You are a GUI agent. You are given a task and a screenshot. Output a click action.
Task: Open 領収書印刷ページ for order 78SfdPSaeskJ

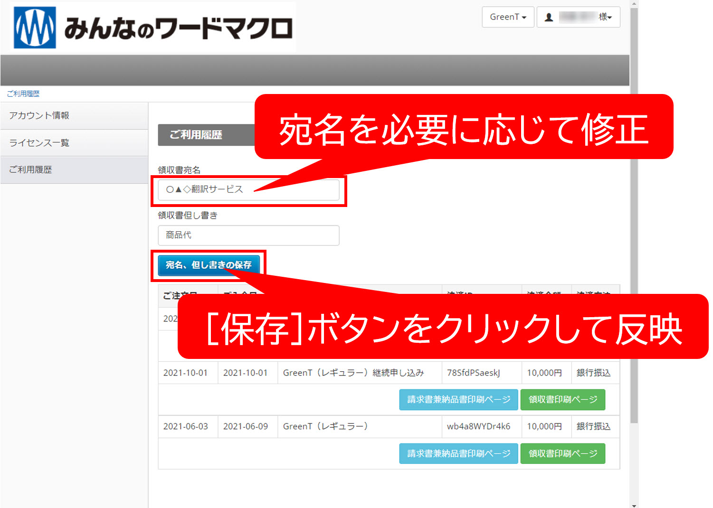562,400
